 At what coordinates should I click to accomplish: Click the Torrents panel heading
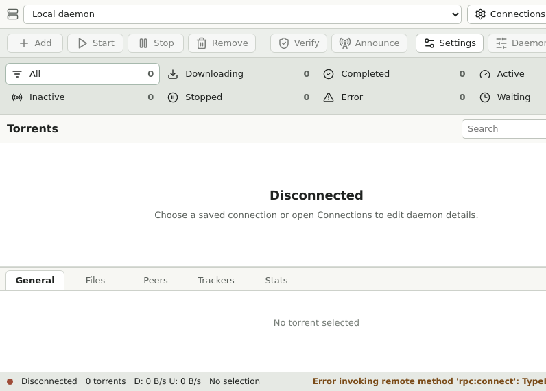32,128
